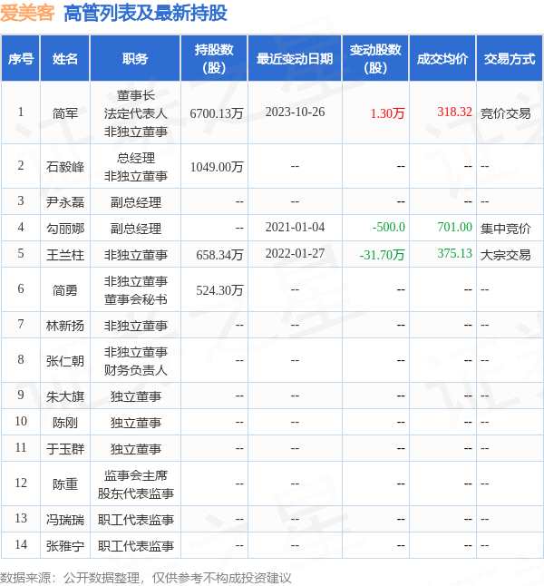The image size is (544, 586).
Task: Select the name 陈刚
Action: [x=65, y=423]
